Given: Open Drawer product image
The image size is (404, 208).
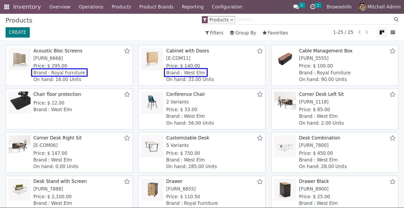Looking at the screenshot, I should point(152,189).
